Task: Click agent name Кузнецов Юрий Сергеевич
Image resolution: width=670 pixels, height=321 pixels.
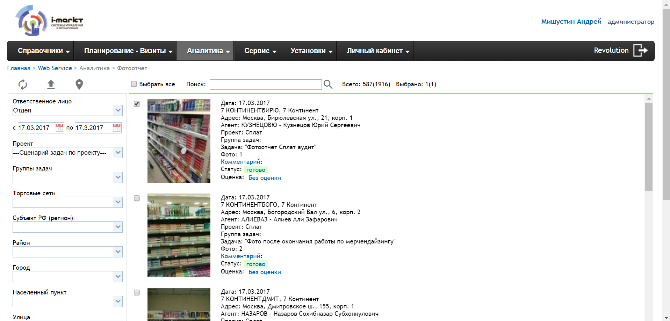Action: pyautogui.click(x=322, y=125)
